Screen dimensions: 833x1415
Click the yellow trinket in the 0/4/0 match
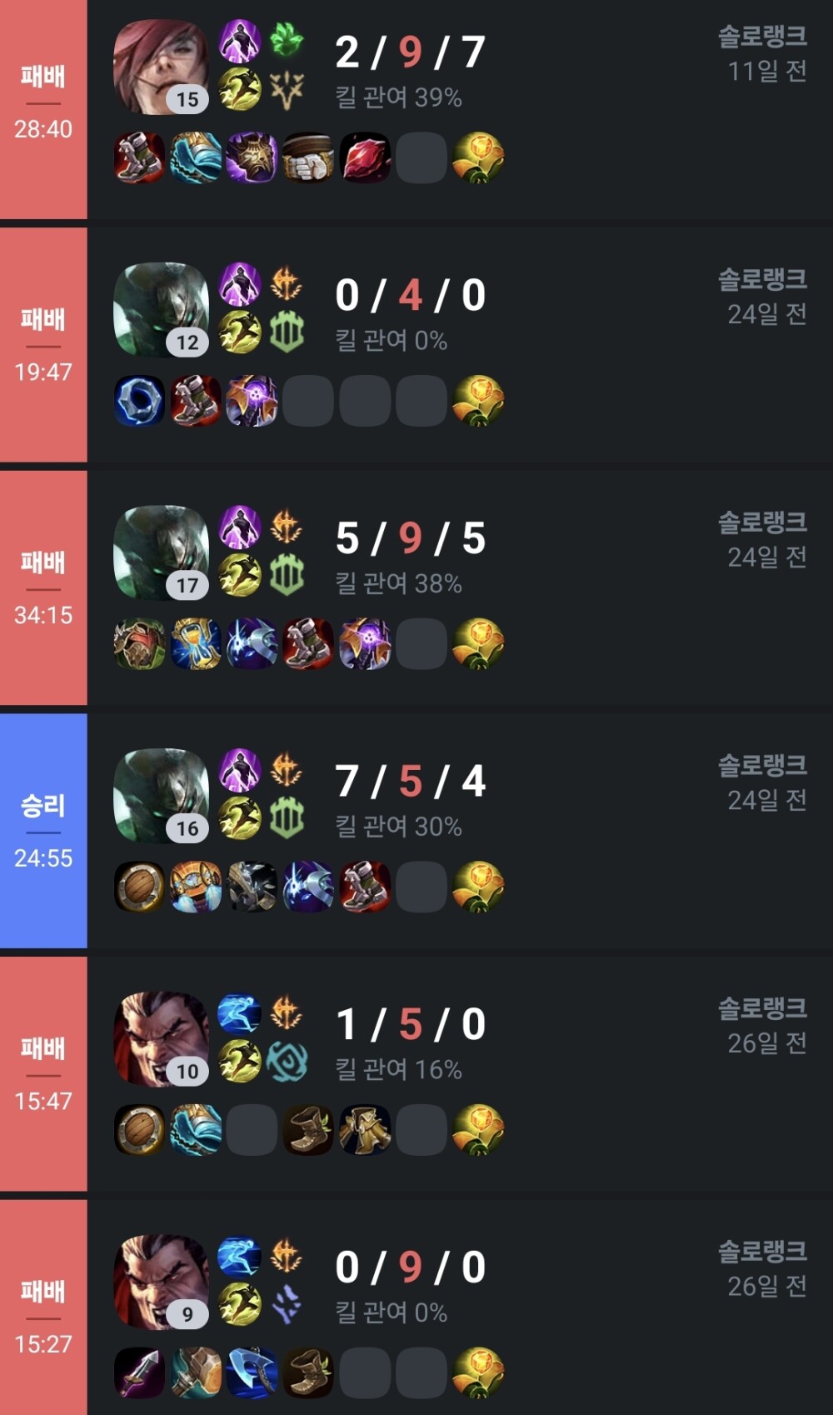pos(478,400)
